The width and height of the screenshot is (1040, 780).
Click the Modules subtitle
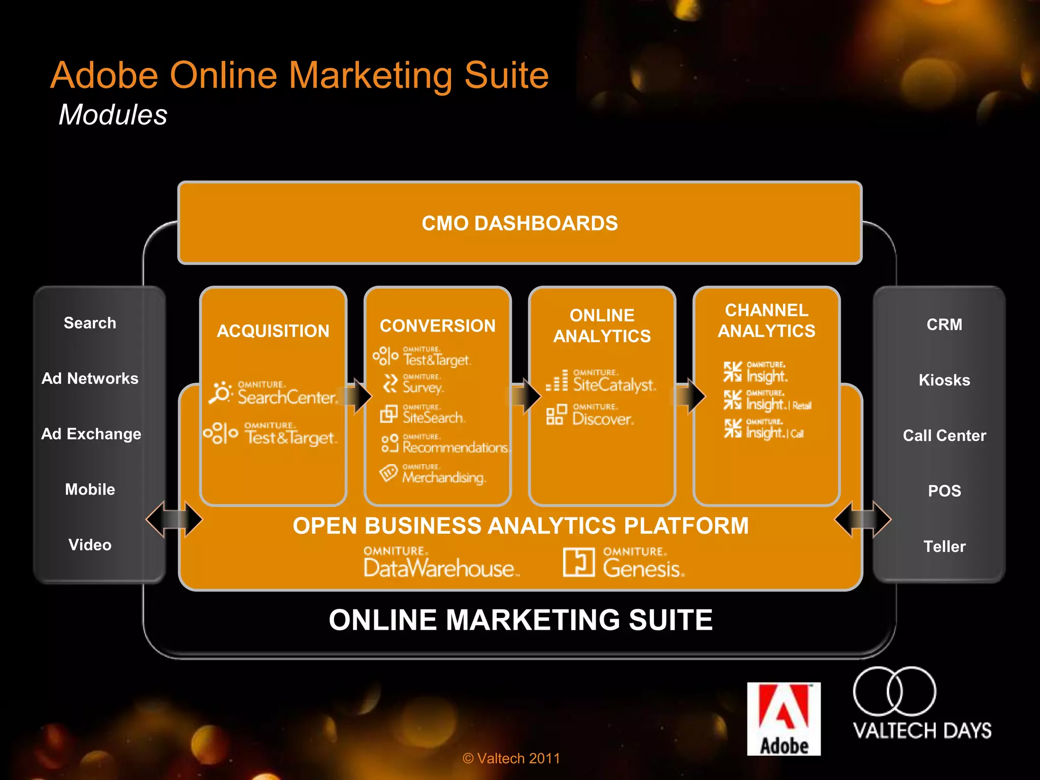click(113, 115)
